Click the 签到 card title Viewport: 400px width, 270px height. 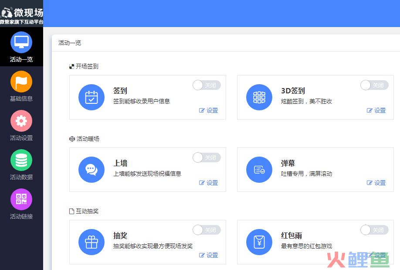[x=120, y=91]
